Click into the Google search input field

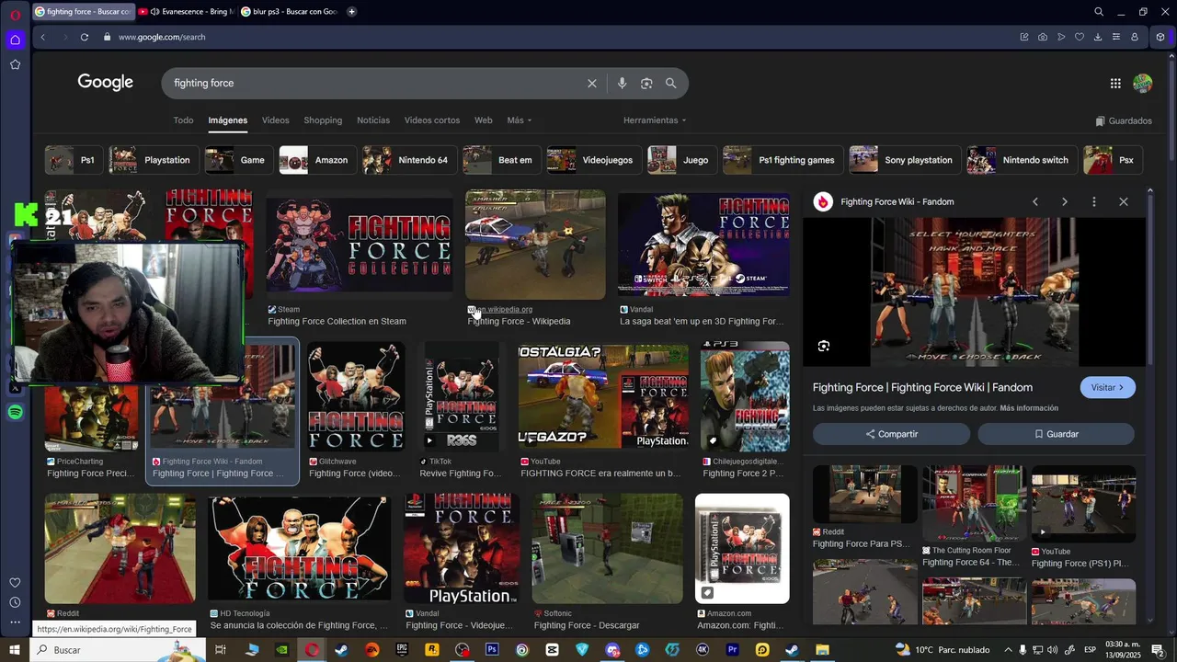pos(377,83)
